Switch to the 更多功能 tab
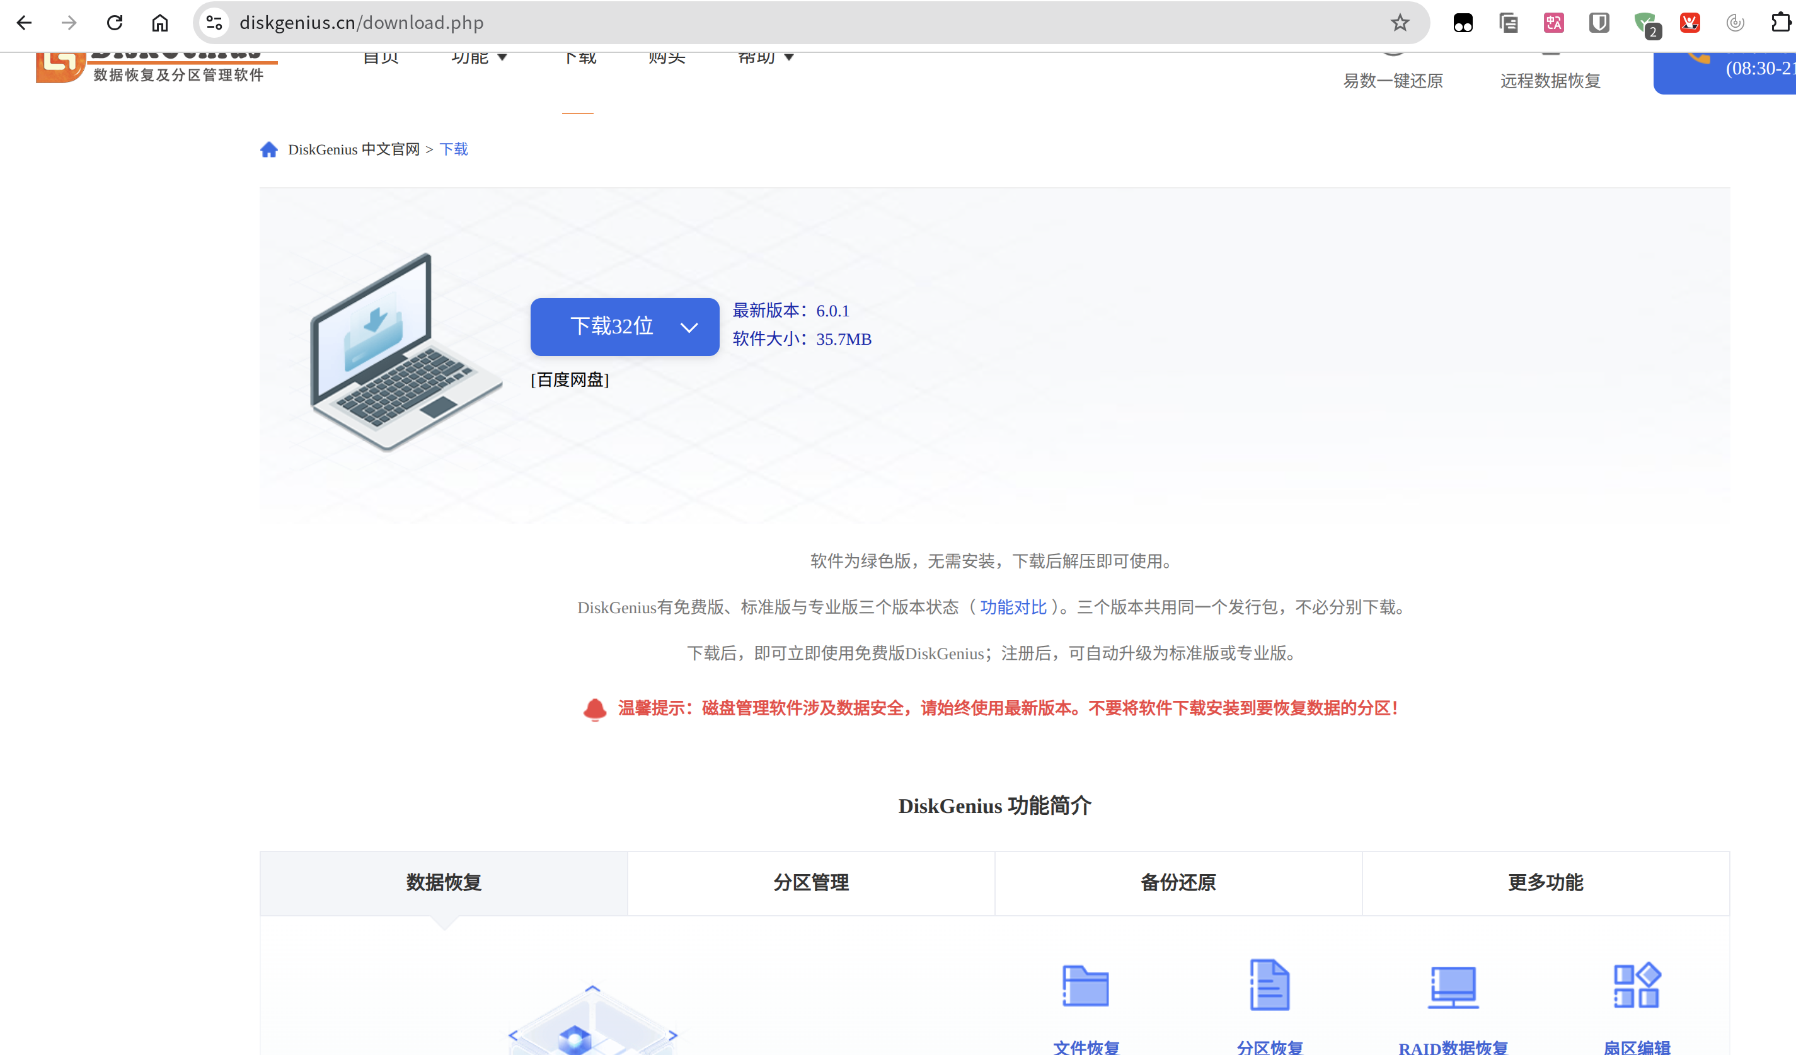 click(1546, 882)
